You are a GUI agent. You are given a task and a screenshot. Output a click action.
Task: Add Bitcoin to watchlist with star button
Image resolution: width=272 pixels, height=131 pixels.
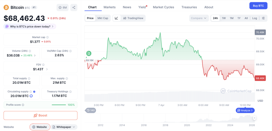(x=63, y=7)
